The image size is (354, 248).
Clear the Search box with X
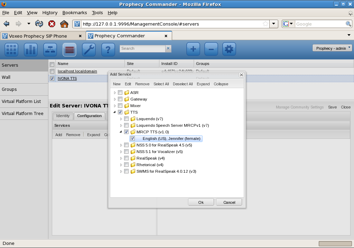(x=168, y=48)
